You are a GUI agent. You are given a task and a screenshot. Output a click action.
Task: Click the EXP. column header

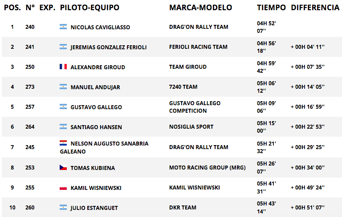[x=47, y=8]
